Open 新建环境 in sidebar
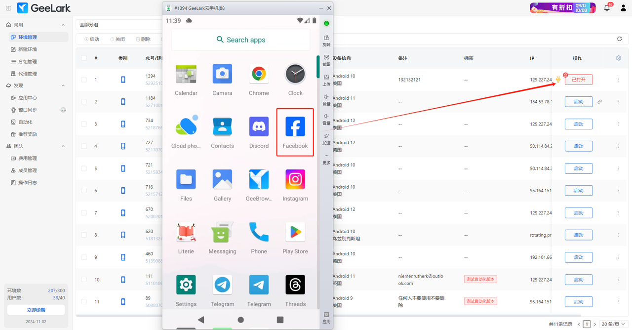The image size is (632, 330). 38,49
